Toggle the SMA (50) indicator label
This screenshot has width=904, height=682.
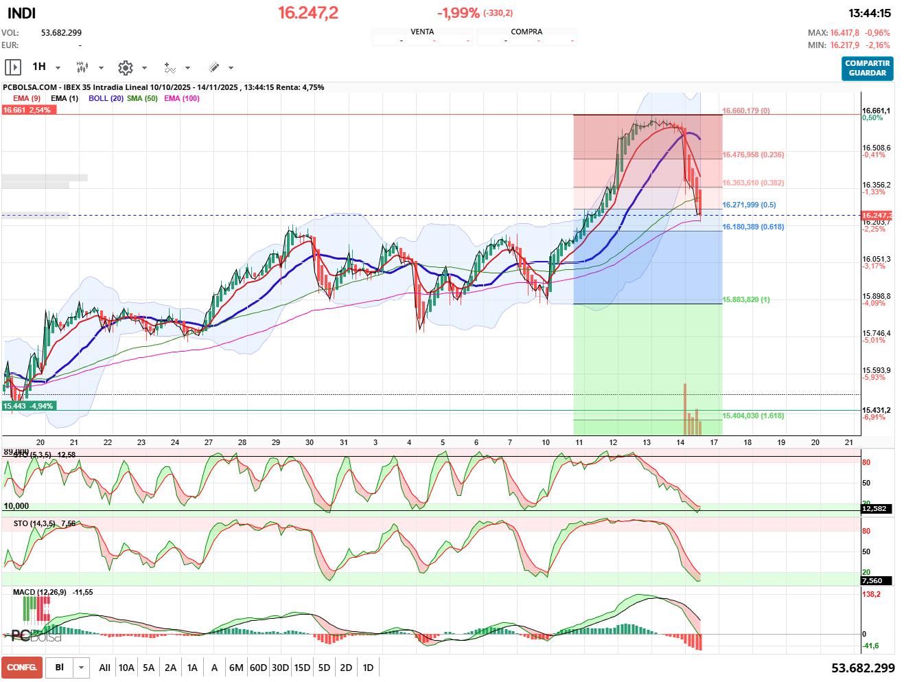tap(142, 98)
